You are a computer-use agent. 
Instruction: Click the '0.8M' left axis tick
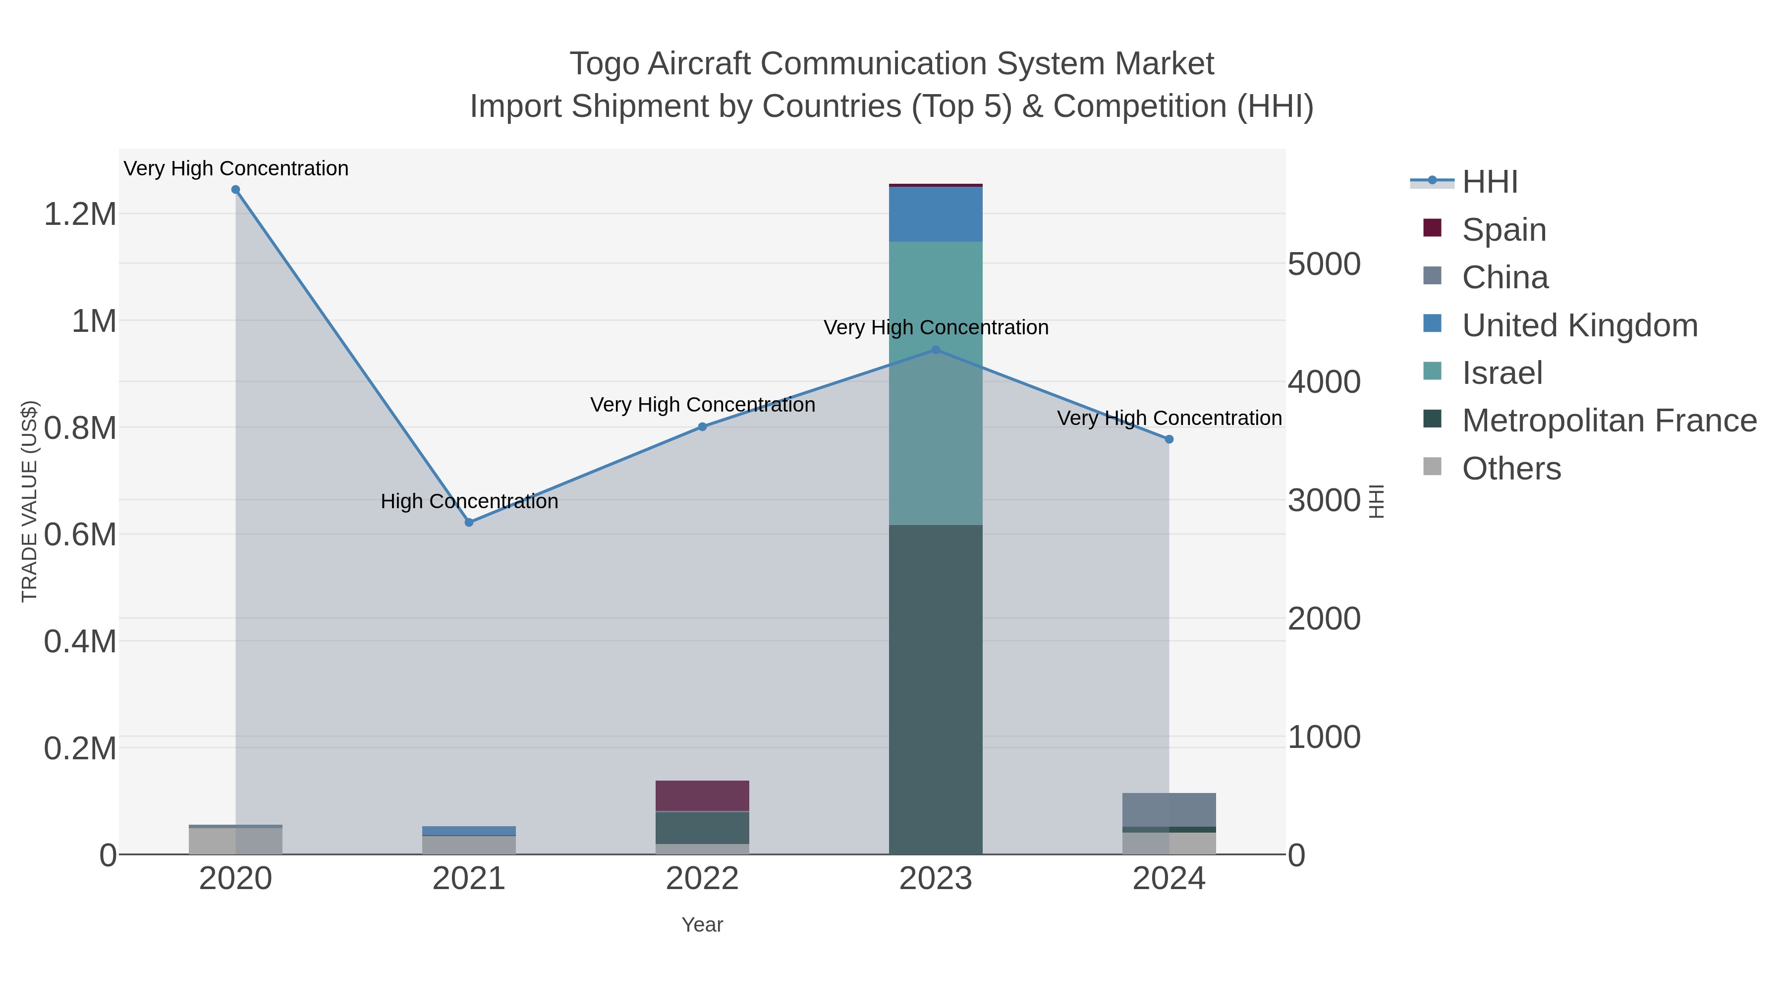(80, 428)
